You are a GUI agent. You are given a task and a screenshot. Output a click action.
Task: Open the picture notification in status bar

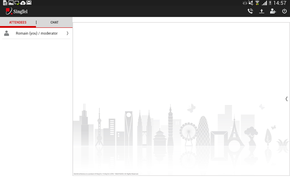(x=11, y=3)
